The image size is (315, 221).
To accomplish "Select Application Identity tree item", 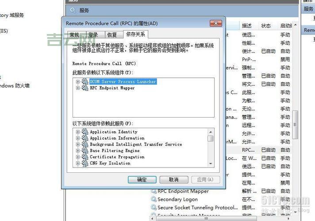I will [114, 132].
